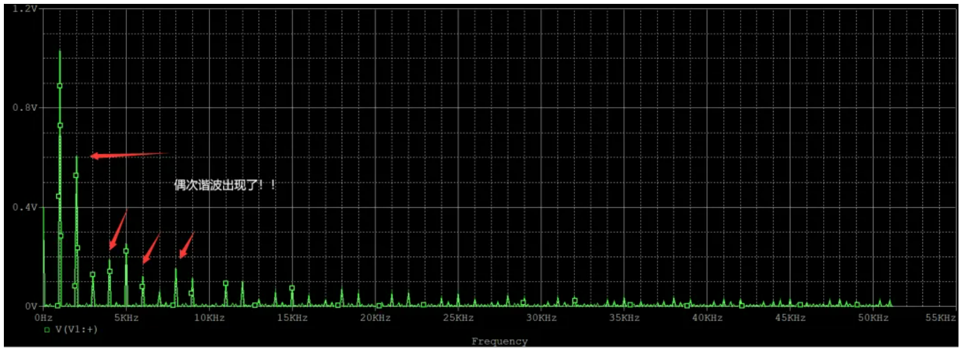
Task: Click the green square legend marker icon
Action: point(46,330)
